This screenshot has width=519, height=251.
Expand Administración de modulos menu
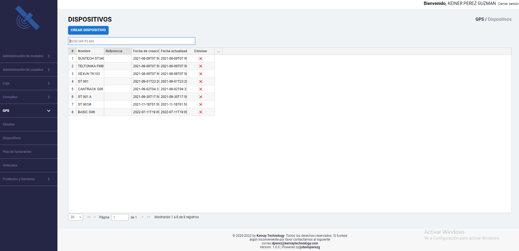(x=27, y=56)
